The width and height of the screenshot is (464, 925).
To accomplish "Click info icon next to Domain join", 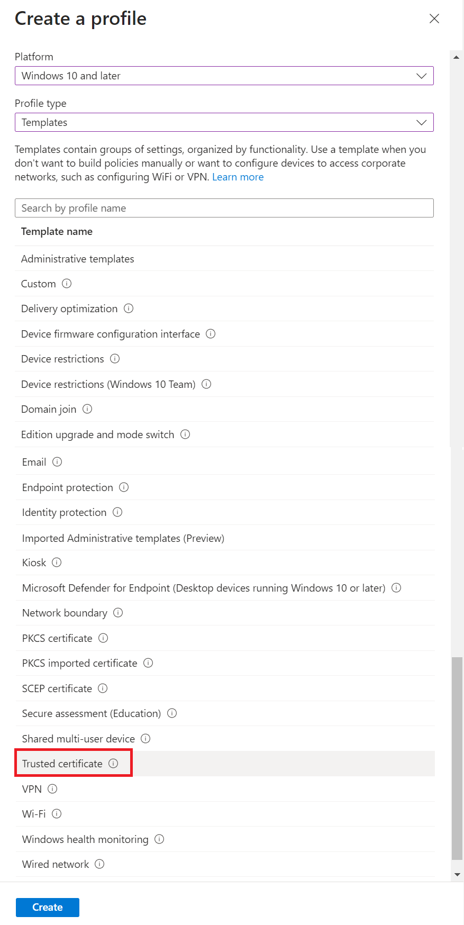I will click(x=87, y=409).
